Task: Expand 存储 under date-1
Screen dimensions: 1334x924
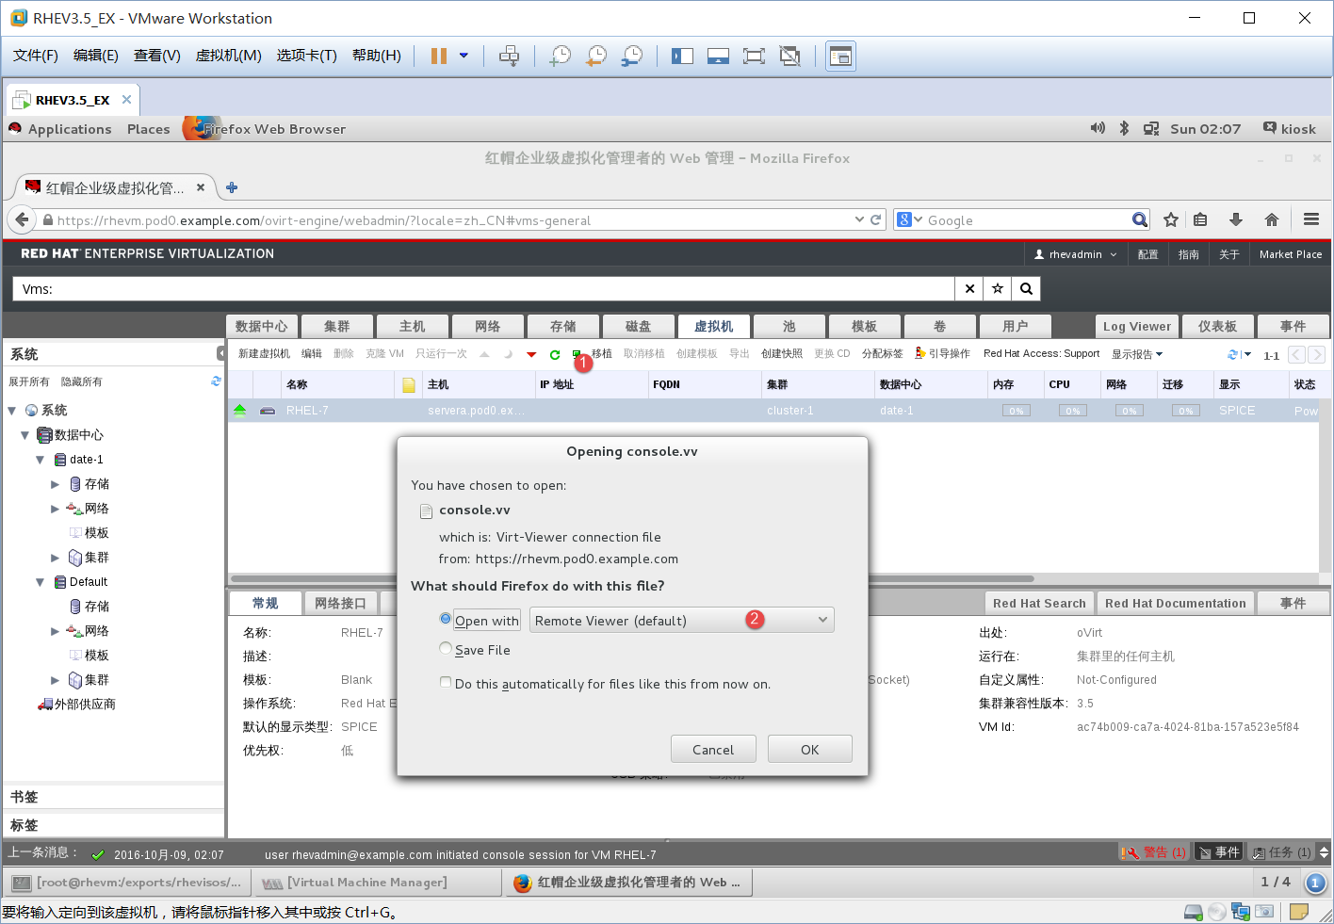Action: [x=55, y=484]
